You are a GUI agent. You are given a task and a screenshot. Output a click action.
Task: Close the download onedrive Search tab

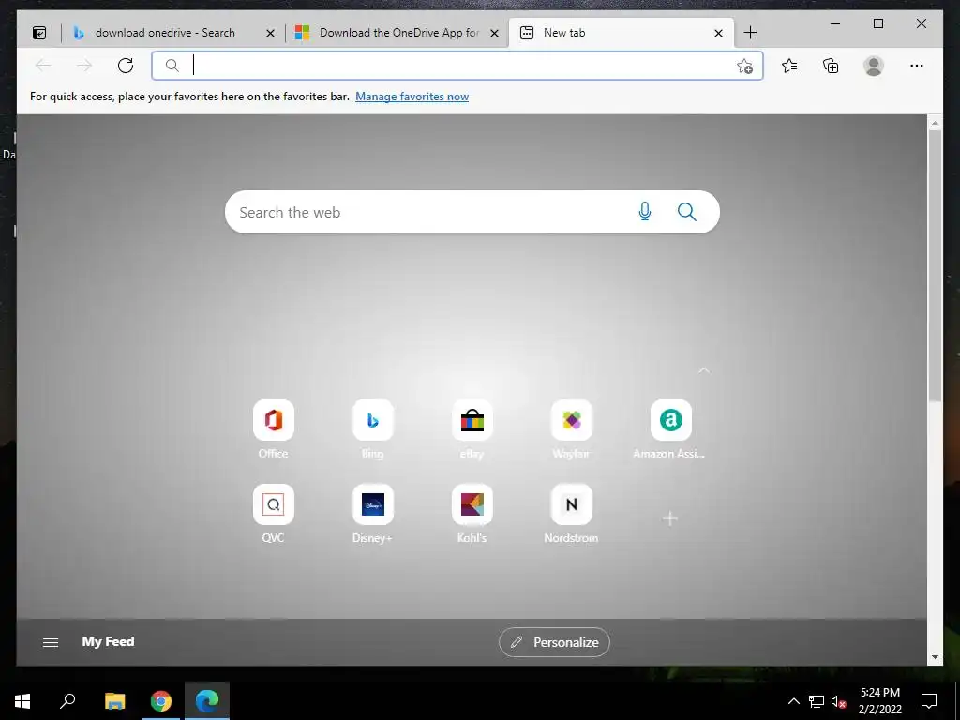coord(270,33)
